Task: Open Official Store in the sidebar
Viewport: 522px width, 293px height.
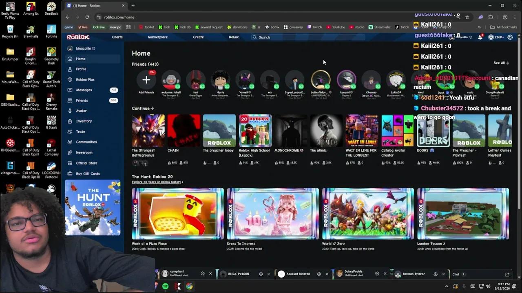Action: click(93, 163)
